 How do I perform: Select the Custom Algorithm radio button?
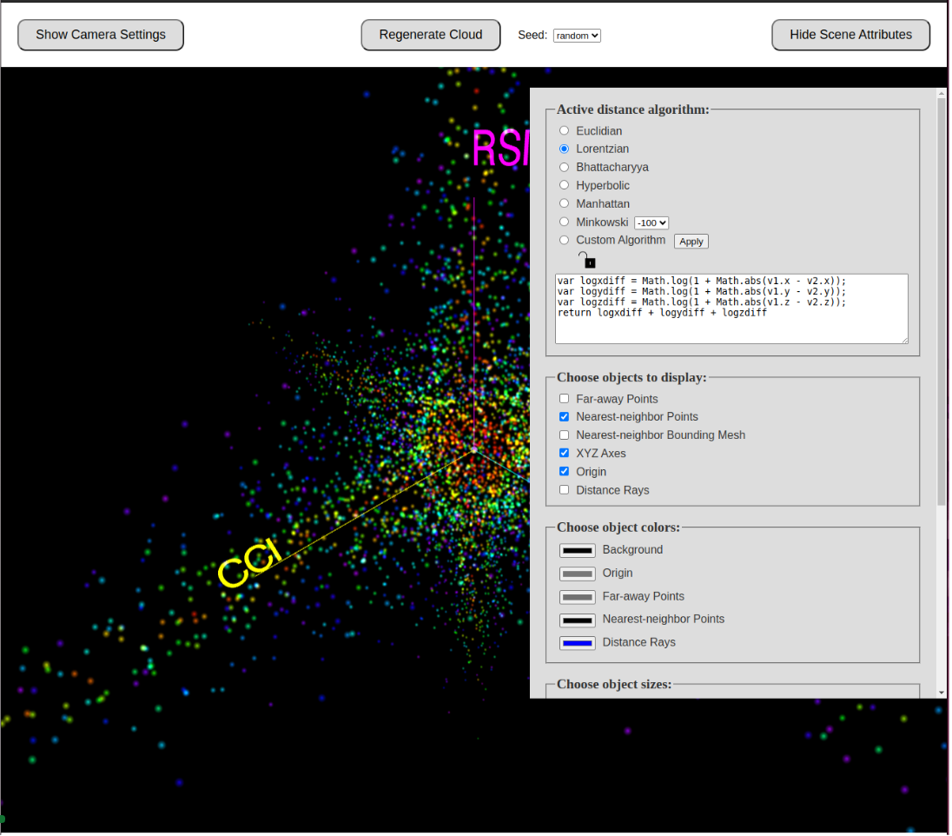click(565, 241)
